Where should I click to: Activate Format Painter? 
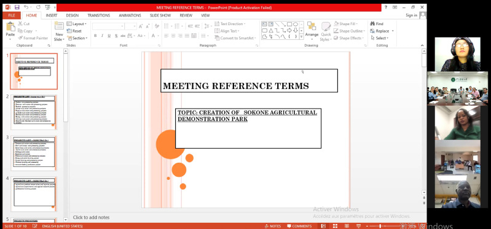click(x=33, y=38)
